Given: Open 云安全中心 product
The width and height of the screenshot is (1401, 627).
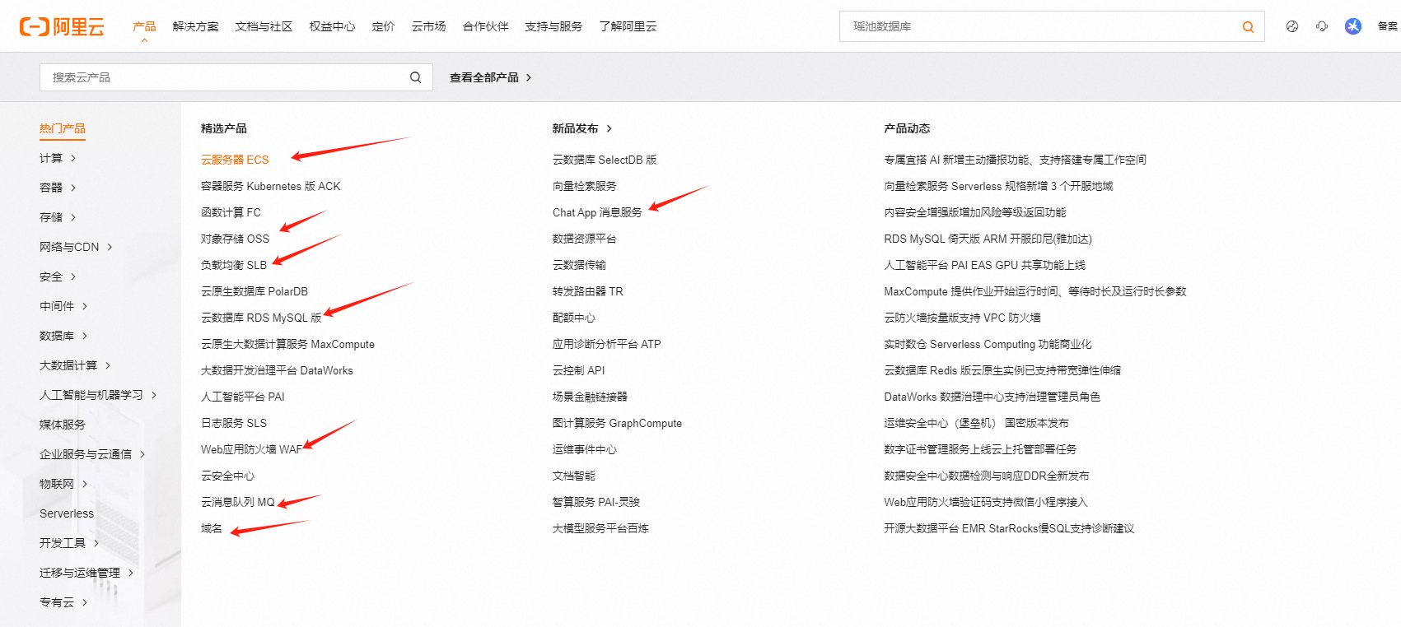Looking at the screenshot, I should [x=227, y=476].
